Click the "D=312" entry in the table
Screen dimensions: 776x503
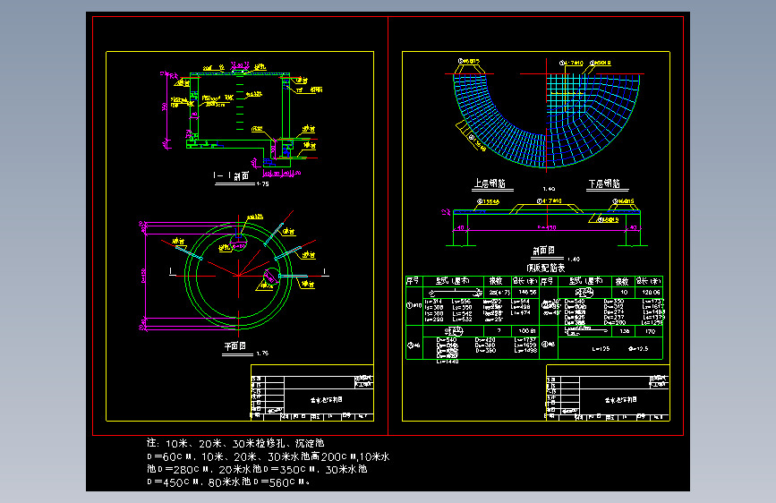coord(614,307)
